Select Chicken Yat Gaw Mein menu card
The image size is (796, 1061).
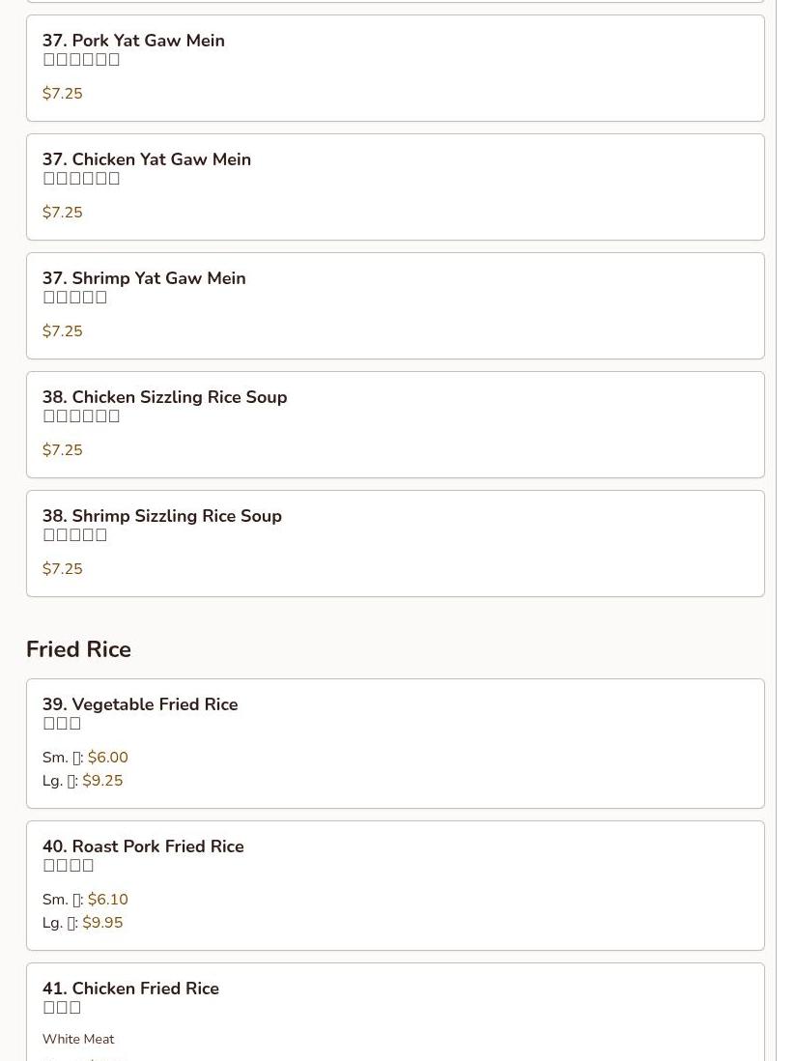click(x=395, y=186)
